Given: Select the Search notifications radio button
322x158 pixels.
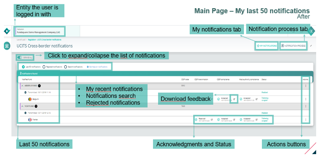Looking at the screenshot, I should point(66,67).
